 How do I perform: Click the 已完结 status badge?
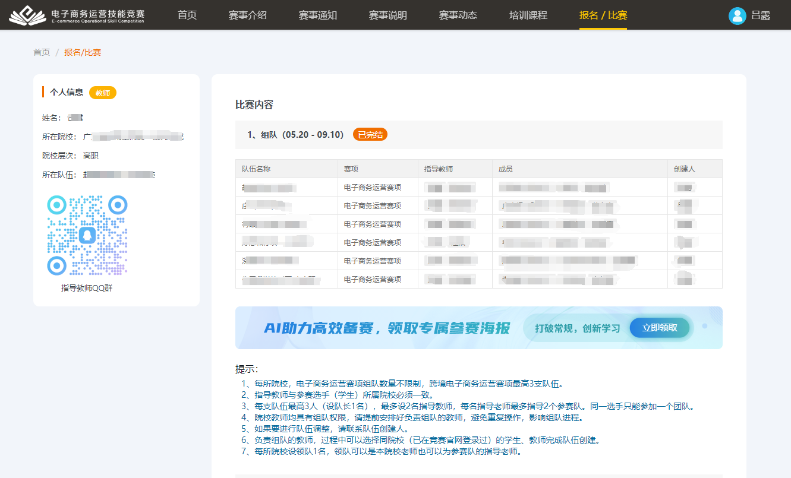370,135
